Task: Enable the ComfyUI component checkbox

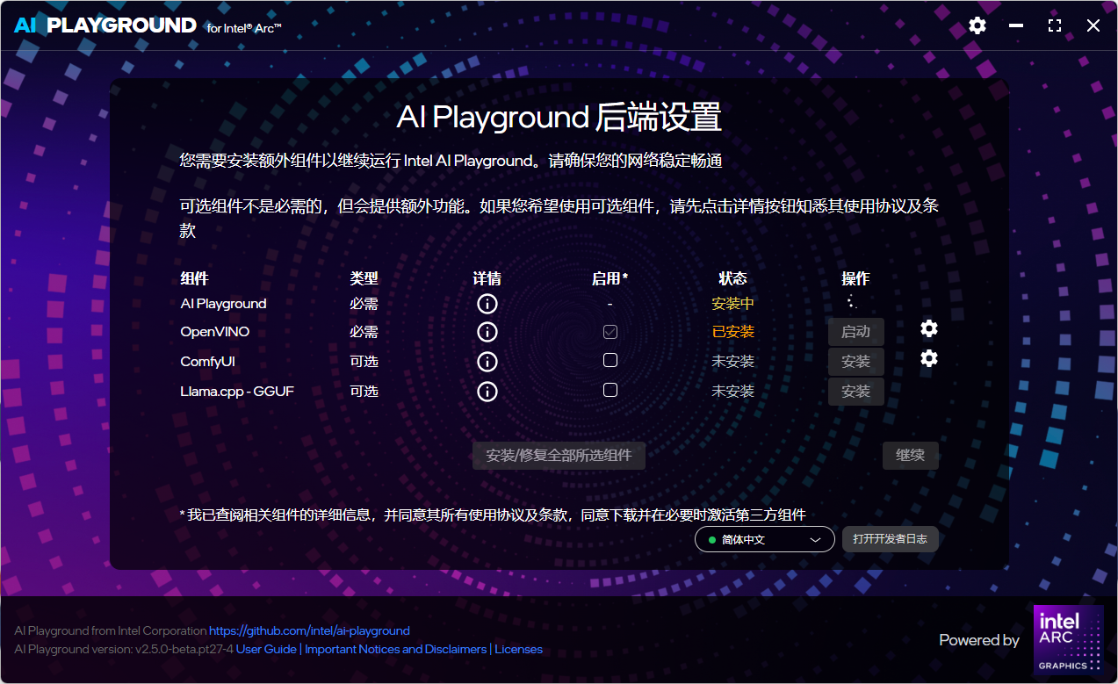Action: (610, 360)
